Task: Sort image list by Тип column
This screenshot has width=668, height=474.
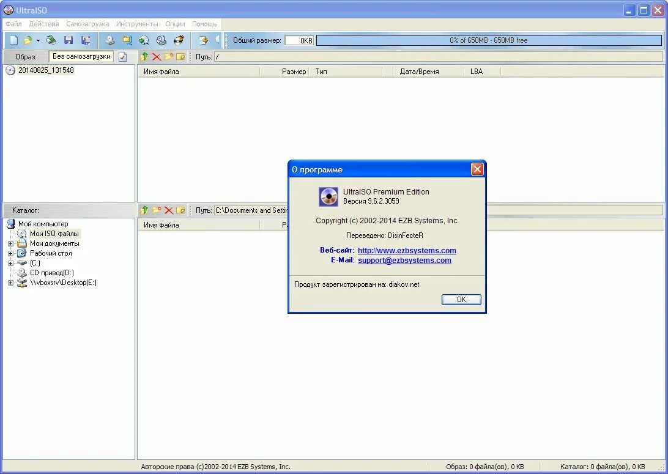Action: 346,72
